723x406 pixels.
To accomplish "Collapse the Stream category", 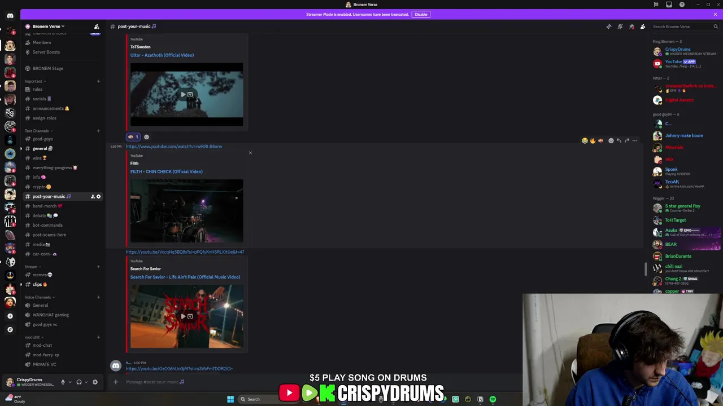I will pyautogui.click(x=32, y=267).
